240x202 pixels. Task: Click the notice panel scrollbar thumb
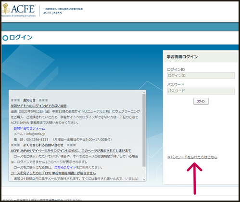pos(144,130)
